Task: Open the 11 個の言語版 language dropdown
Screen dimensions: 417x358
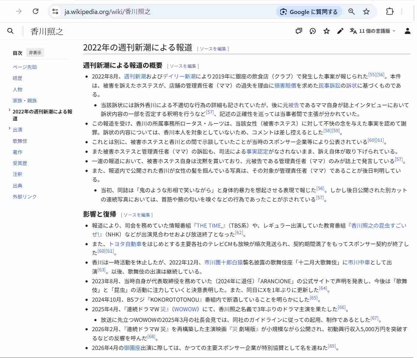Action: click(372, 31)
